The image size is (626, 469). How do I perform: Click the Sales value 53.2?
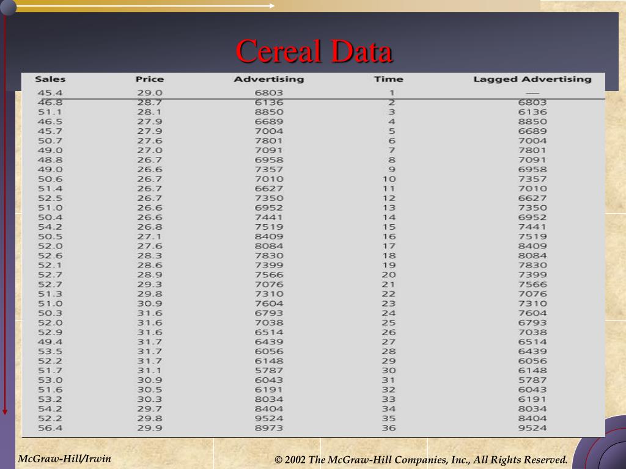click(x=50, y=399)
